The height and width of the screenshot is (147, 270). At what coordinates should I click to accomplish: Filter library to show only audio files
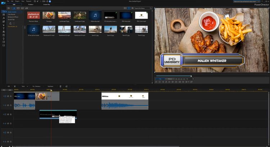click(x=27, y=8)
